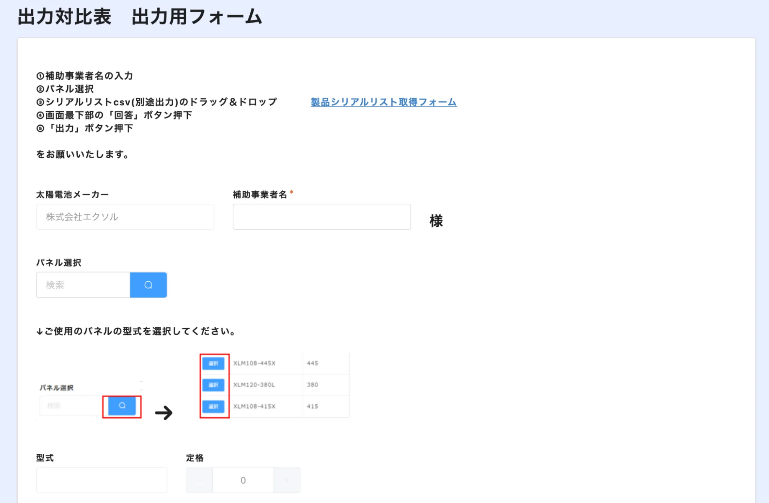This screenshot has height=503, width=769.
Task: Click the minus icon on the 定格 stepper
Action: pyautogui.click(x=199, y=480)
